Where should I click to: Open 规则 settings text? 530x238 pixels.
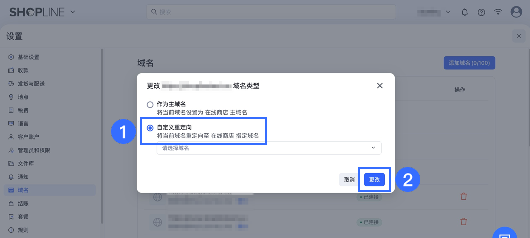(23, 230)
